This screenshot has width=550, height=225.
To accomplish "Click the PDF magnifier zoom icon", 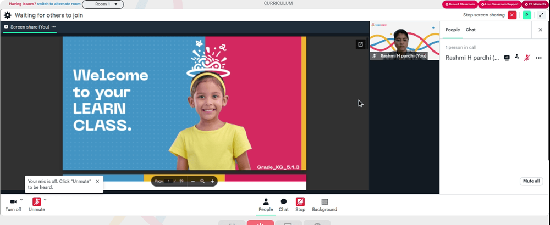I will (202, 181).
